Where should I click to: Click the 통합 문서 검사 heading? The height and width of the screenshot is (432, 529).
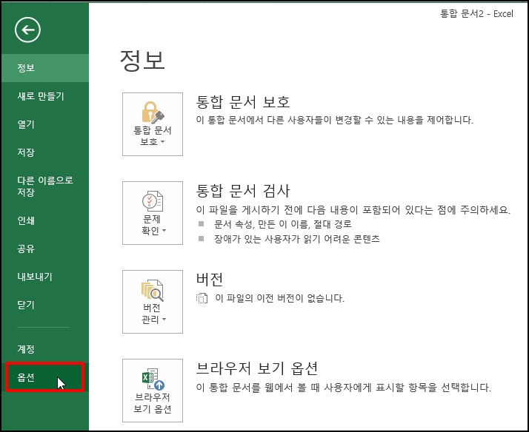(x=242, y=191)
